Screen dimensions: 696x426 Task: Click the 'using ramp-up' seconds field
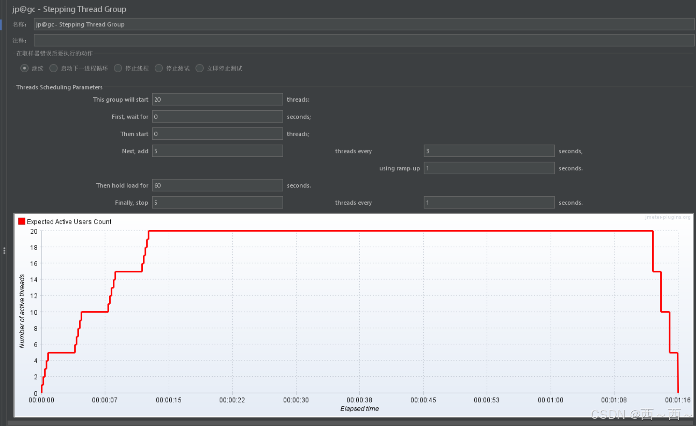coord(489,168)
